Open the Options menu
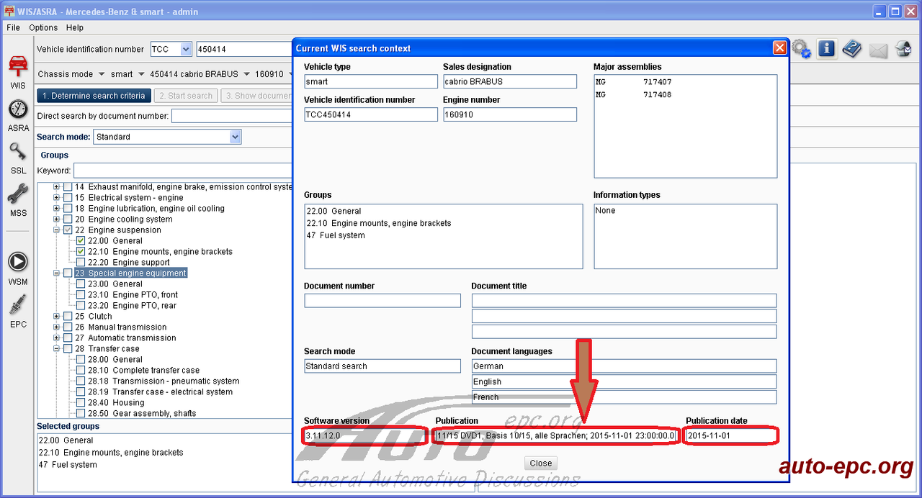The width and height of the screenshot is (922, 498). click(43, 27)
